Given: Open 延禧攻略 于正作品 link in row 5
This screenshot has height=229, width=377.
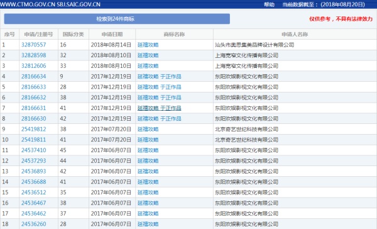Looking at the screenshot, I should point(159,87).
